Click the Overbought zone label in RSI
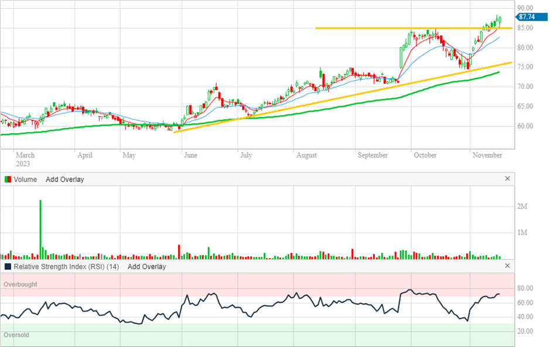The height and width of the screenshot is (347, 550). 21,284
